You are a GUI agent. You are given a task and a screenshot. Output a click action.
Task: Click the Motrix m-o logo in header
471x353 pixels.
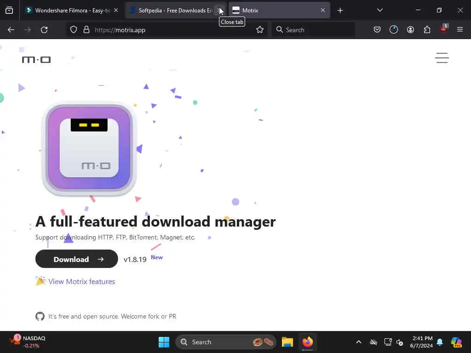coord(36,60)
